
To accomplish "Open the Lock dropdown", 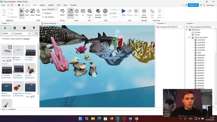I will [x=118, y=13].
